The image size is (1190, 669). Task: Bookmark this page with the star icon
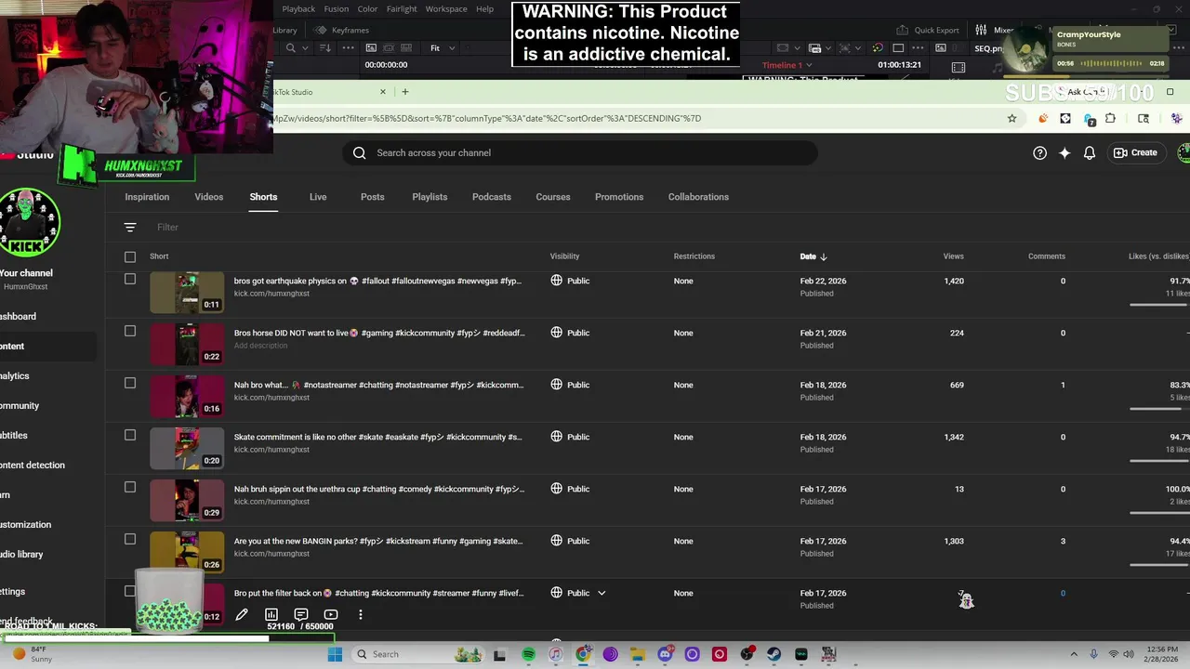click(1012, 119)
